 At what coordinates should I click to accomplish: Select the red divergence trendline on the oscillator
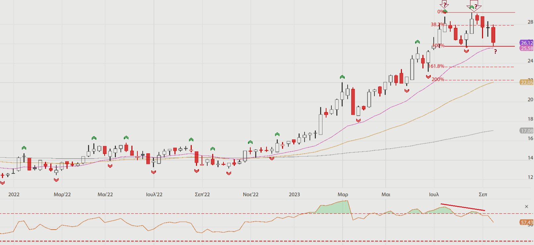point(463,207)
